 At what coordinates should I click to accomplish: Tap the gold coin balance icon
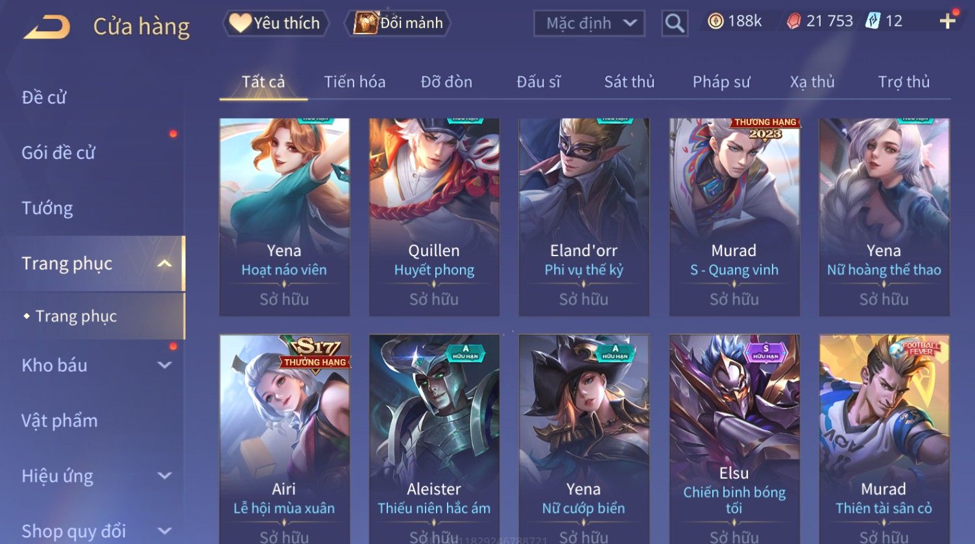715,21
